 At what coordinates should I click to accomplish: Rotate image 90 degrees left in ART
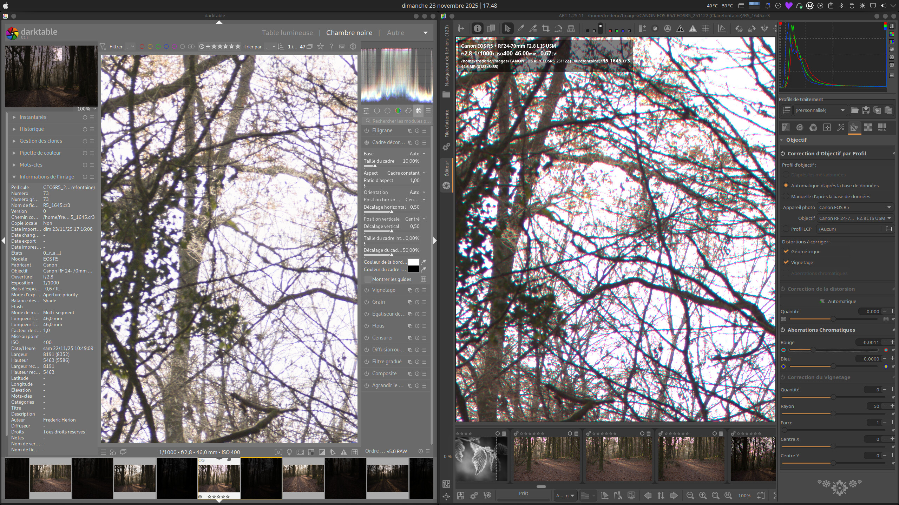[x=739, y=29]
